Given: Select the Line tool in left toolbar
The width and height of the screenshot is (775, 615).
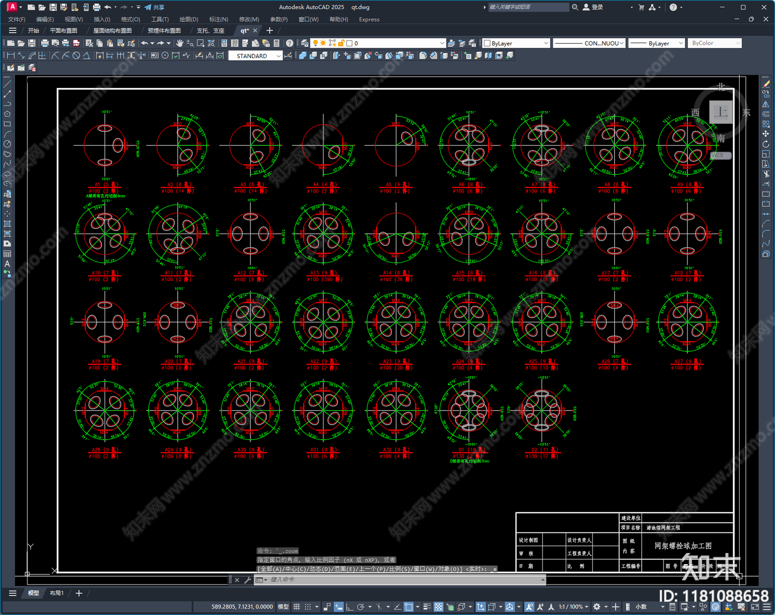Looking at the screenshot, I should pos(7,84).
